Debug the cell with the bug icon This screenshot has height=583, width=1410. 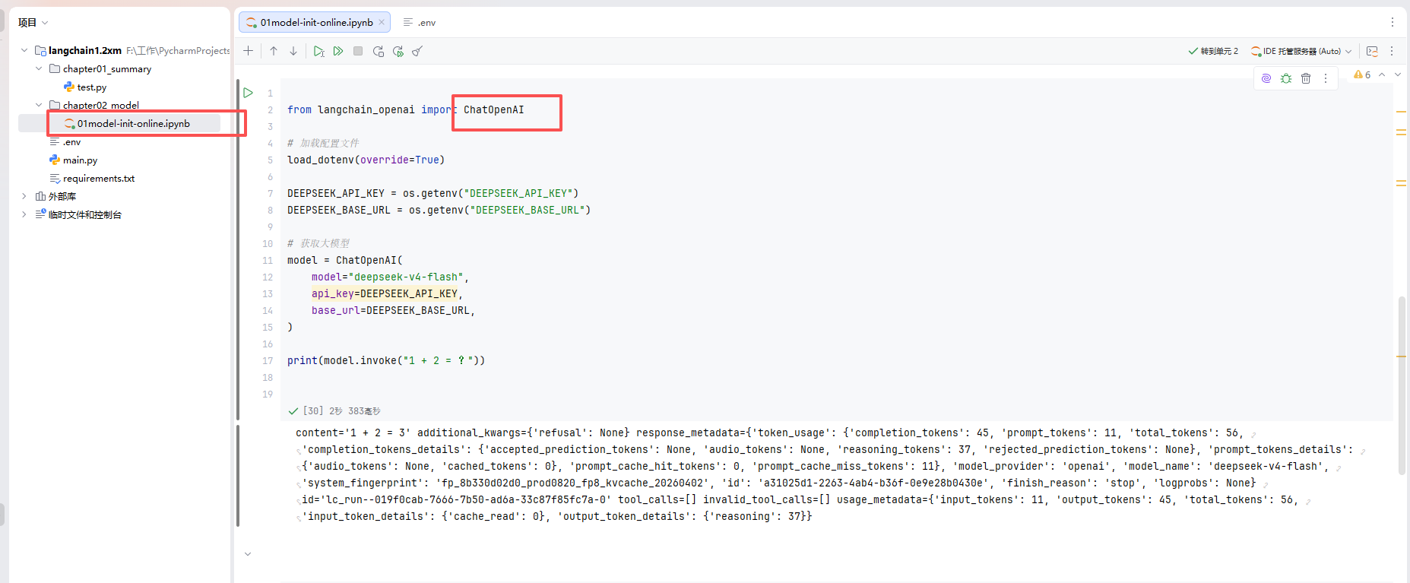(1286, 78)
